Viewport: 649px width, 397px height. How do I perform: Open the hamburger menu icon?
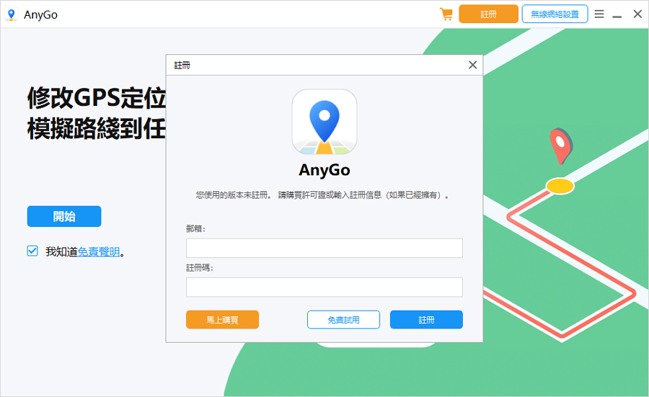[599, 14]
